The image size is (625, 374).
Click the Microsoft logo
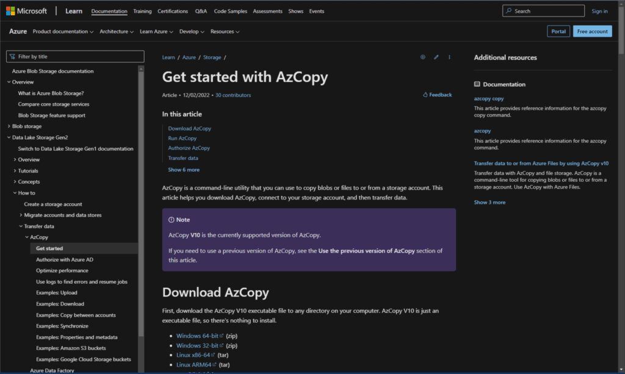[x=26, y=11]
